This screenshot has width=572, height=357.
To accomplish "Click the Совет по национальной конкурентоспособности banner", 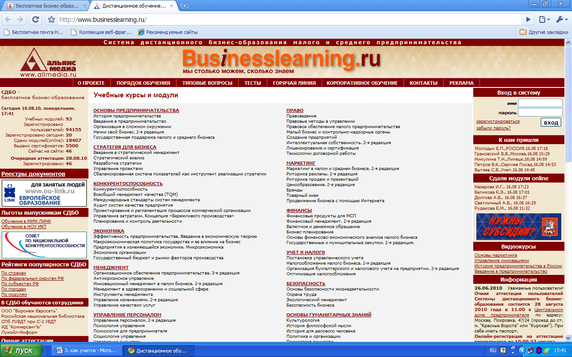I will (x=44, y=245).
